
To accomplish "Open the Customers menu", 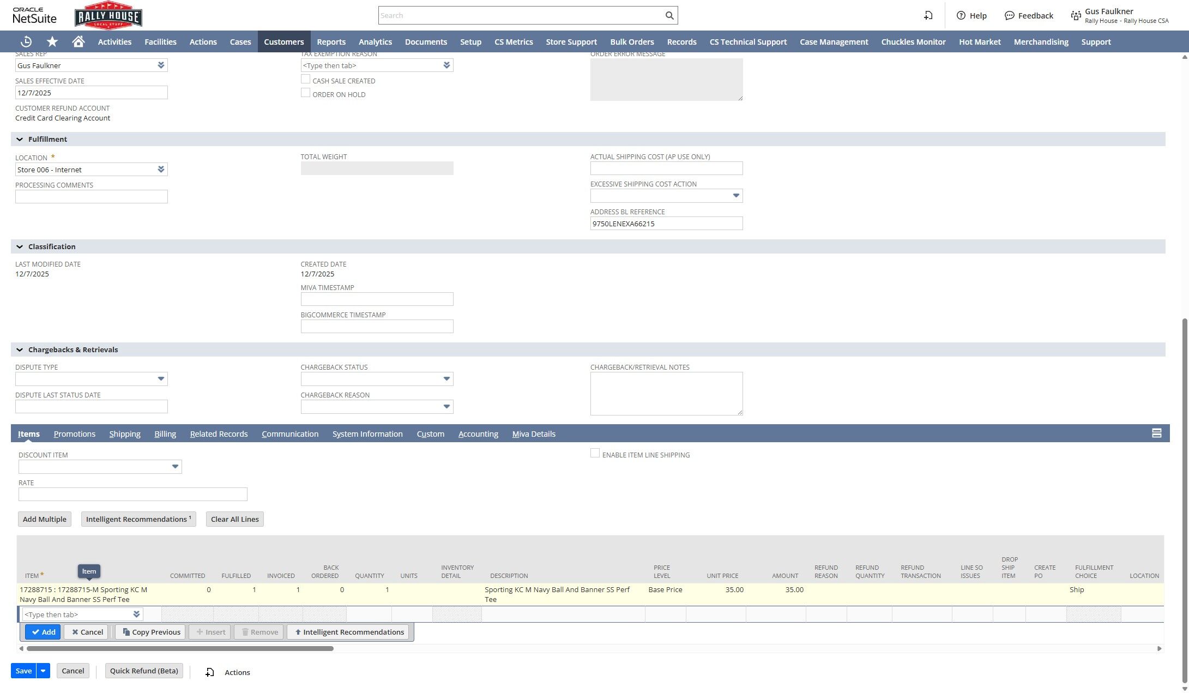I will click(284, 42).
